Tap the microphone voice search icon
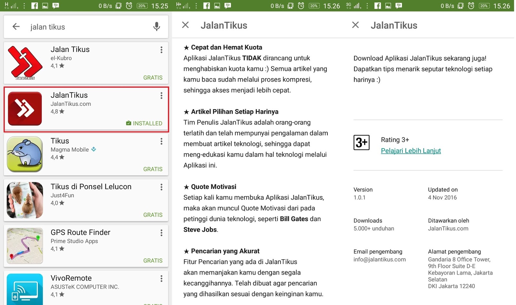This screenshot has width=516, height=305. click(x=156, y=26)
